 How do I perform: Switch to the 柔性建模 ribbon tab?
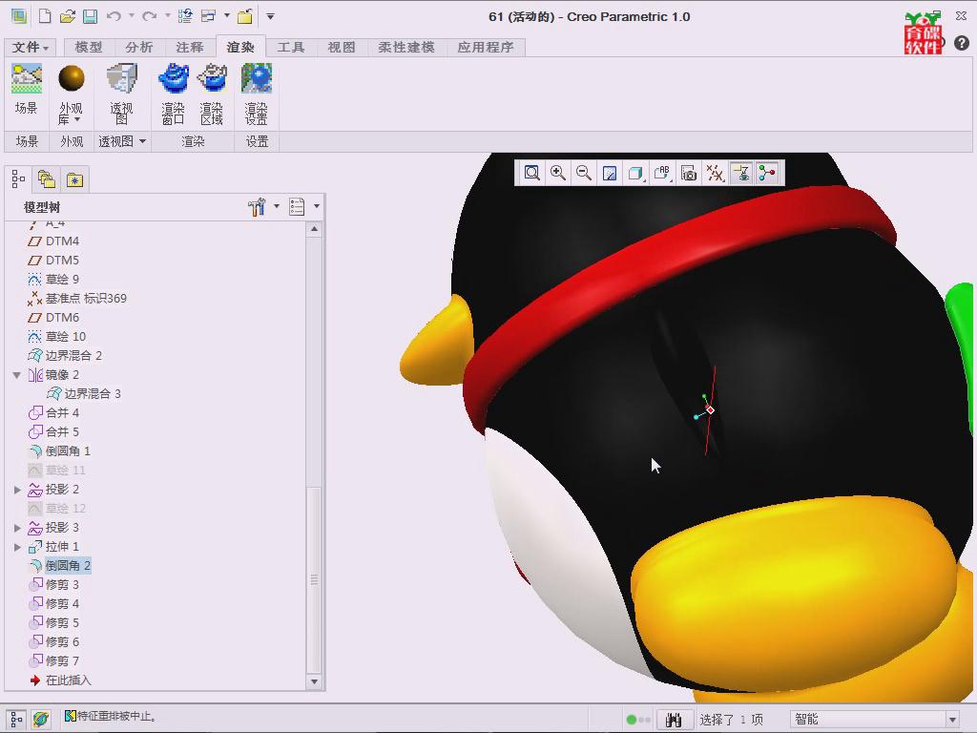click(406, 48)
